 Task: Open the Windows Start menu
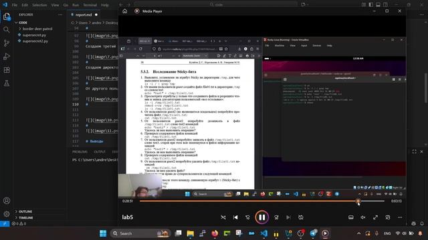(103, 233)
